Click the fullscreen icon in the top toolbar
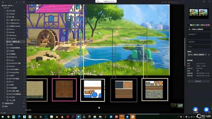This screenshot has height=119, width=212. (x=177, y=2)
